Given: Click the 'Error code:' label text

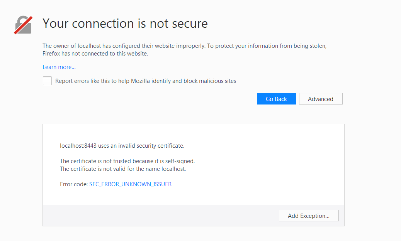Looking at the screenshot, I should tap(74, 184).
